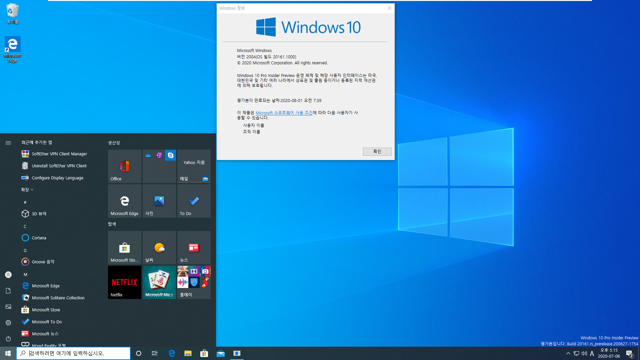Open network status tray icon
The width and height of the screenshot is (640, 360).
click(576, 353)
